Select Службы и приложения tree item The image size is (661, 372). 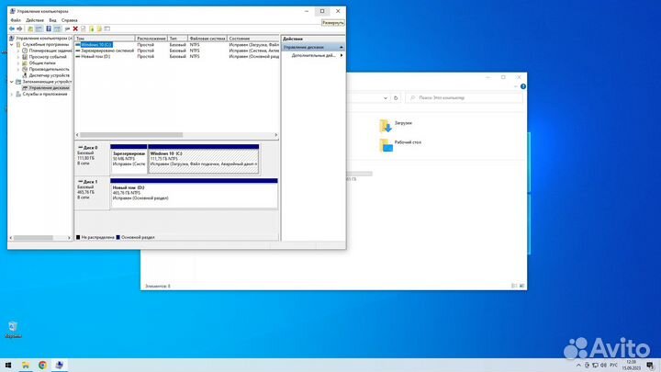click(41, 94)
